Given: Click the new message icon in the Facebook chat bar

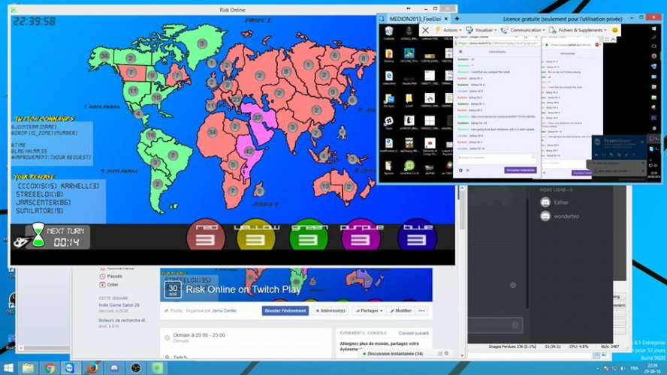Looking at the screenshot, I should [440, 353].
